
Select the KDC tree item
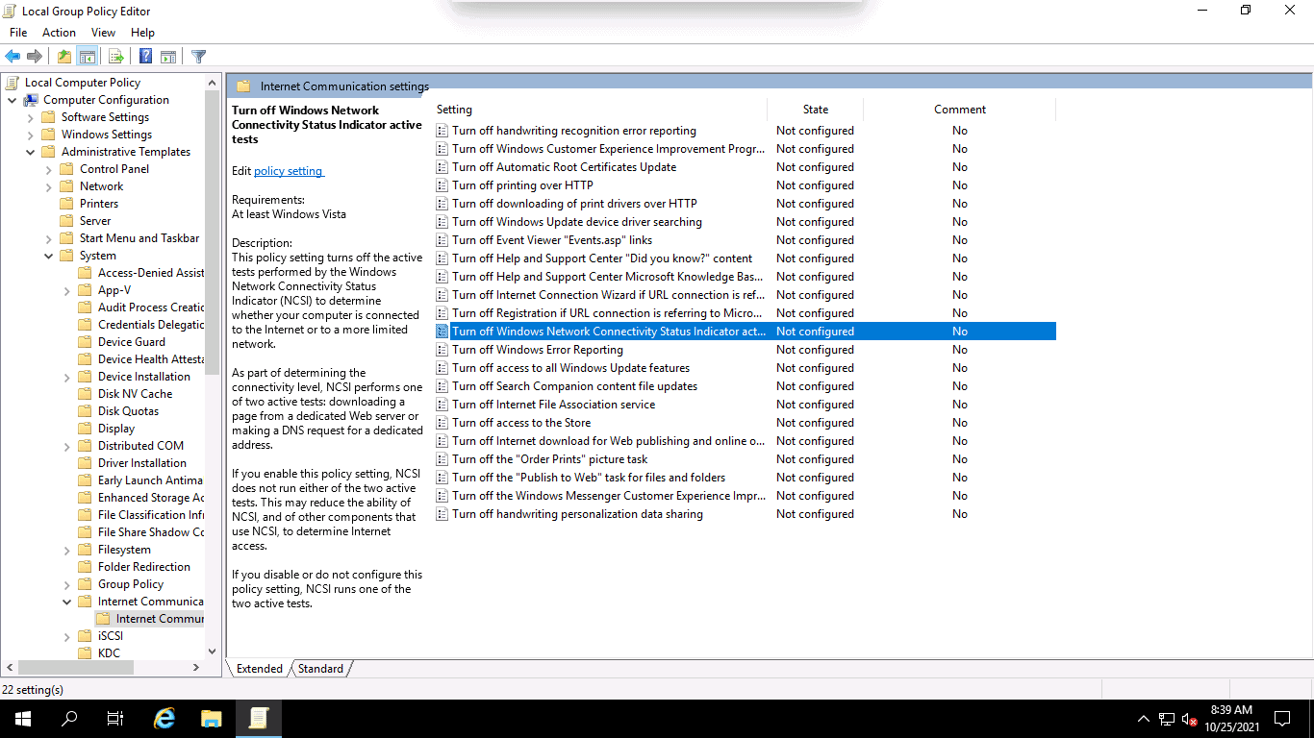click(110, 653)
